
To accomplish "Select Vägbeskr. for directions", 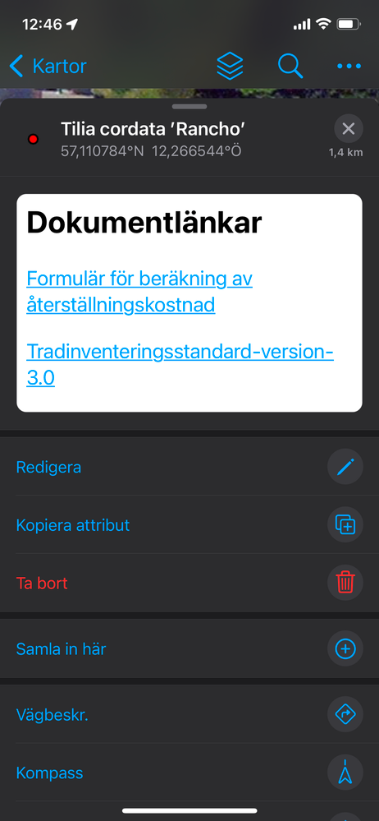I will [x=189, y=714].
